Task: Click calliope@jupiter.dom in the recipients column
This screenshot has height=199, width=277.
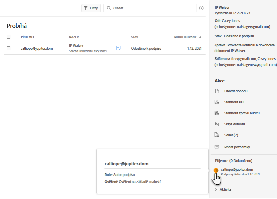Action: pyautogui.click(x=37, y=48)
